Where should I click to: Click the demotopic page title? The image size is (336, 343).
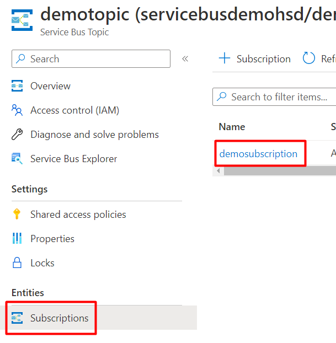188,14
